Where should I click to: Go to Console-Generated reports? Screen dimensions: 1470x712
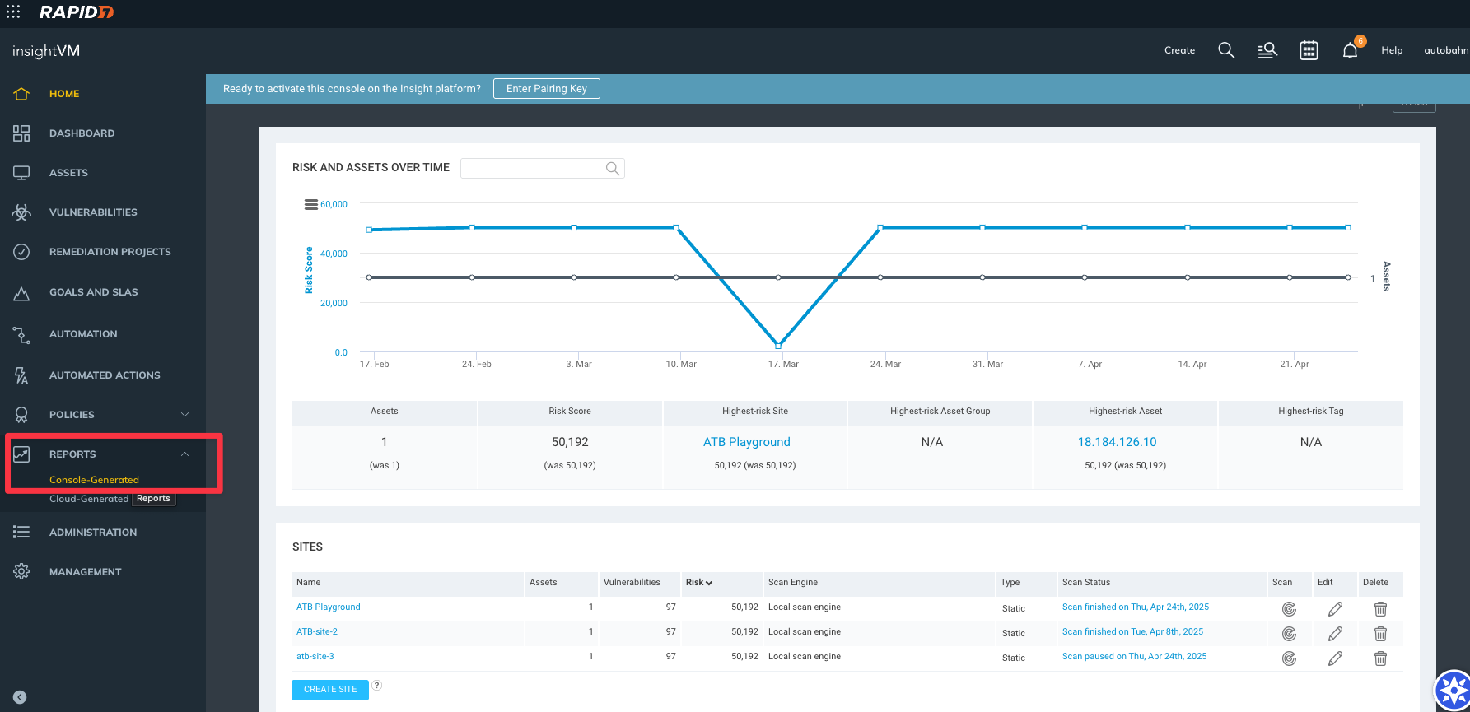pos(94,480)
